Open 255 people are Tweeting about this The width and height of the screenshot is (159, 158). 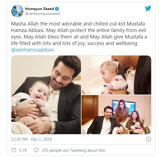tap(73, 150)
